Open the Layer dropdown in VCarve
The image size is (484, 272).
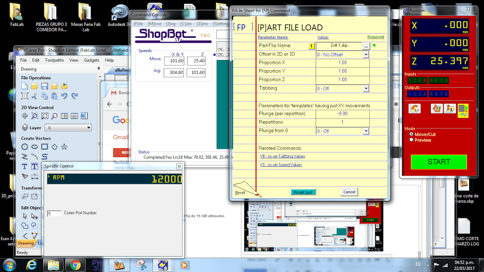pos(68,127)
